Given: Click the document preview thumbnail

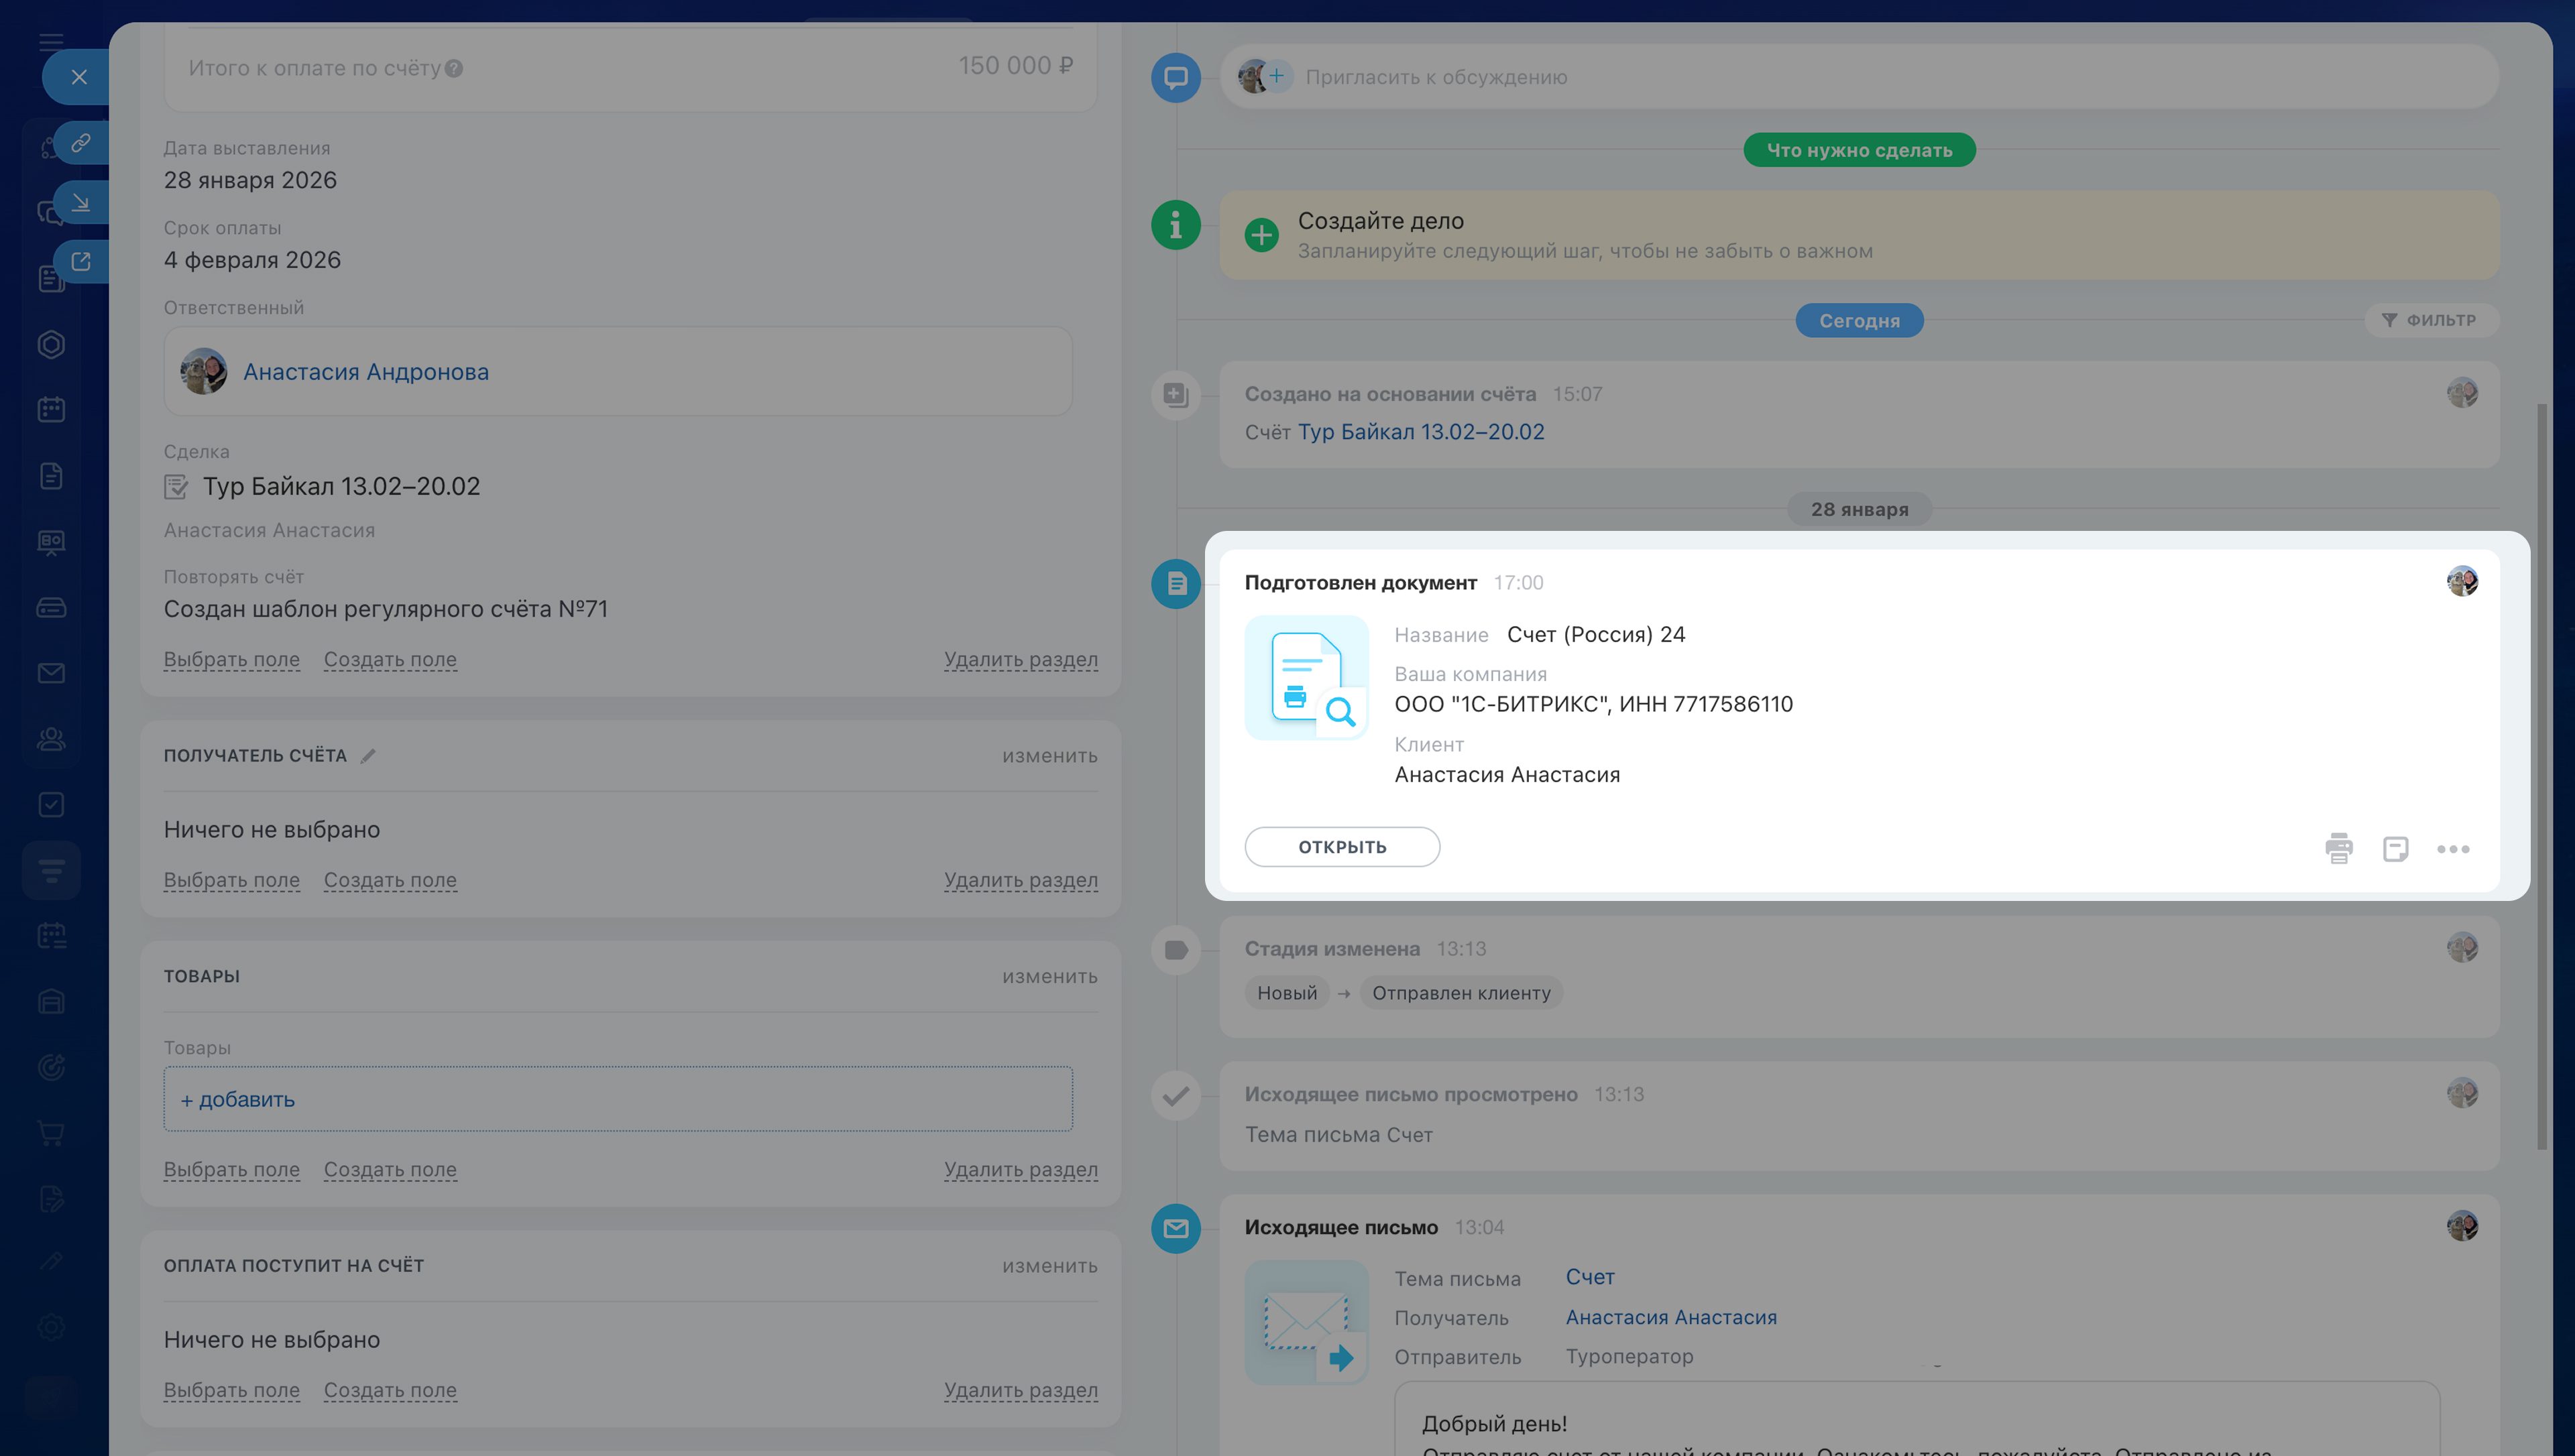Looking at the screenshot, I should click(1306, 678).
